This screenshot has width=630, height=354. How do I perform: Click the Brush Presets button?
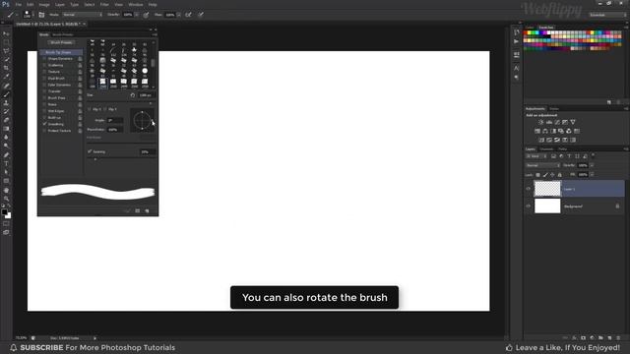61,42
